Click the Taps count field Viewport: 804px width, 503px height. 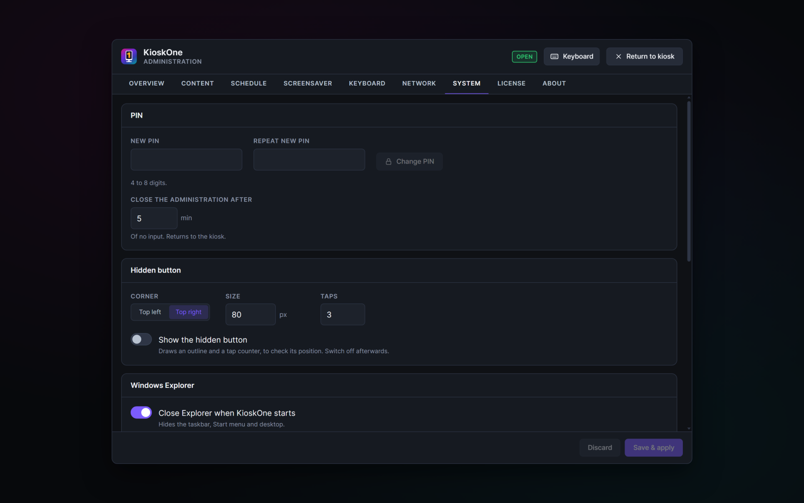click(343, 314)
